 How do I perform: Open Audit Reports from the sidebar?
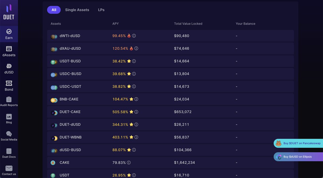[9, 101]
